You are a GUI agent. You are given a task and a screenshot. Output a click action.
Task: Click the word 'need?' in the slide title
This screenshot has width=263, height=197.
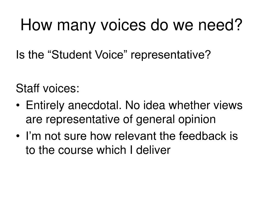220,25
